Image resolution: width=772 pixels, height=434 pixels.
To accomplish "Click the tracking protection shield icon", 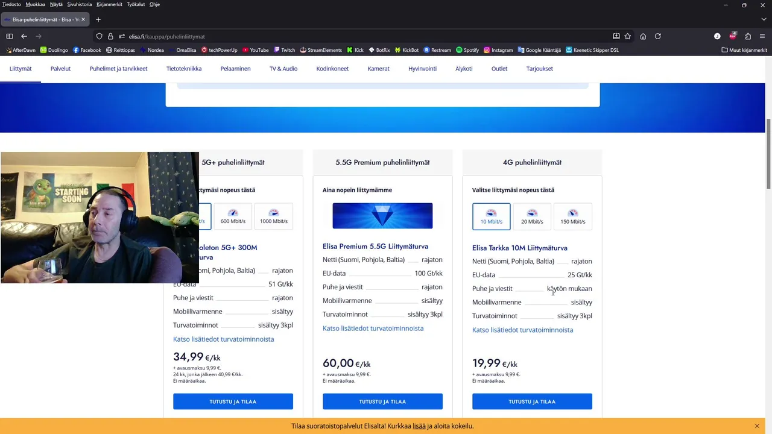I will (100, 36).
